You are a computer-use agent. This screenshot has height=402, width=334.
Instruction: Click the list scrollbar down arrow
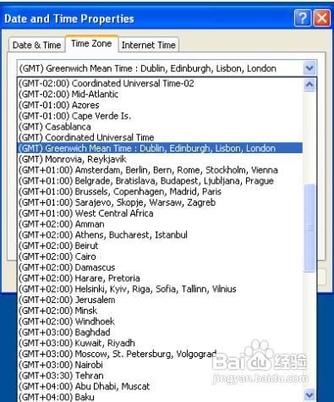point(309,395)
